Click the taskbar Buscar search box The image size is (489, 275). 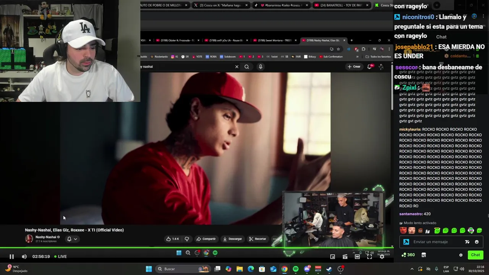coord(183,269)
